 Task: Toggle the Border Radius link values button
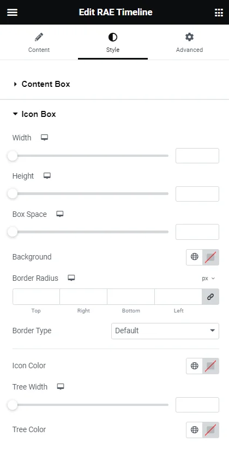pyautogui.click(x=210, y=297)
